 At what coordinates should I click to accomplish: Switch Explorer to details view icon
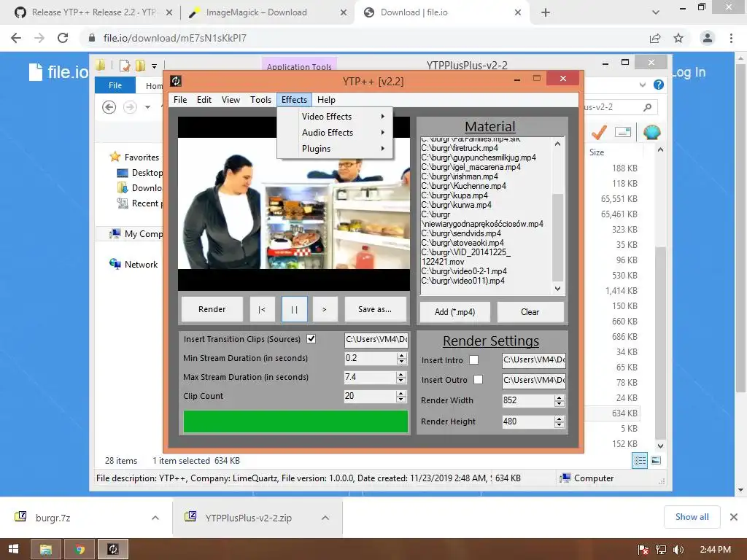[639, 460]
